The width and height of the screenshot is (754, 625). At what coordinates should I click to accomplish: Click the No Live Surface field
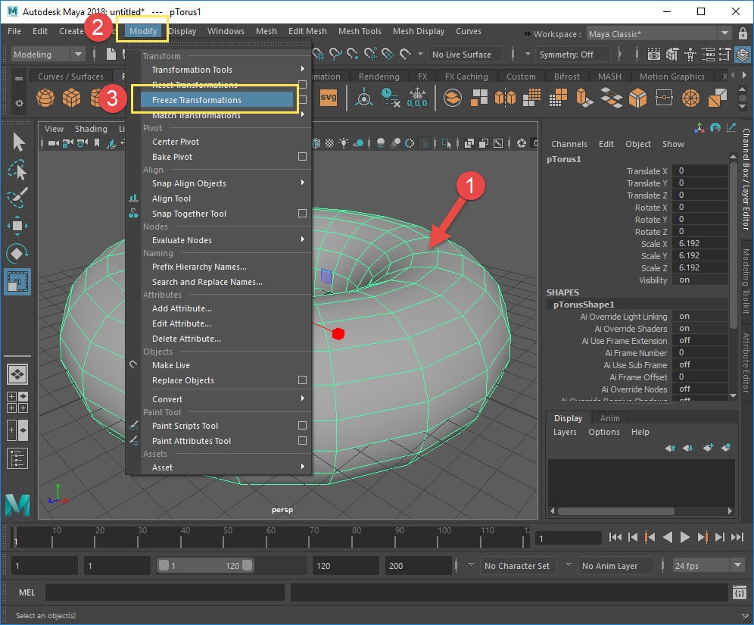466,55
